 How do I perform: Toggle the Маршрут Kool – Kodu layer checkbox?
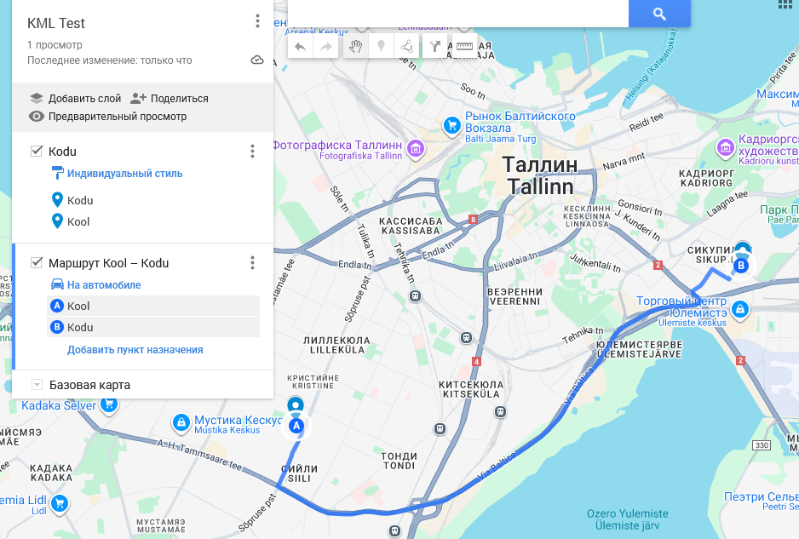[x=37, y=263]
